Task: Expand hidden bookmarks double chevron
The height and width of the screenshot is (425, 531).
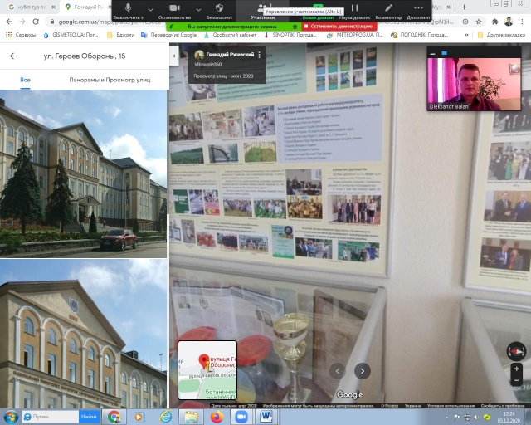Action: 466,35
